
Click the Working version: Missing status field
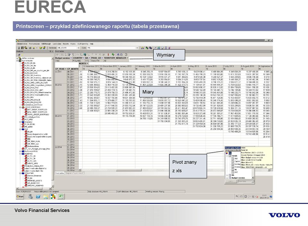coord(165,191)
